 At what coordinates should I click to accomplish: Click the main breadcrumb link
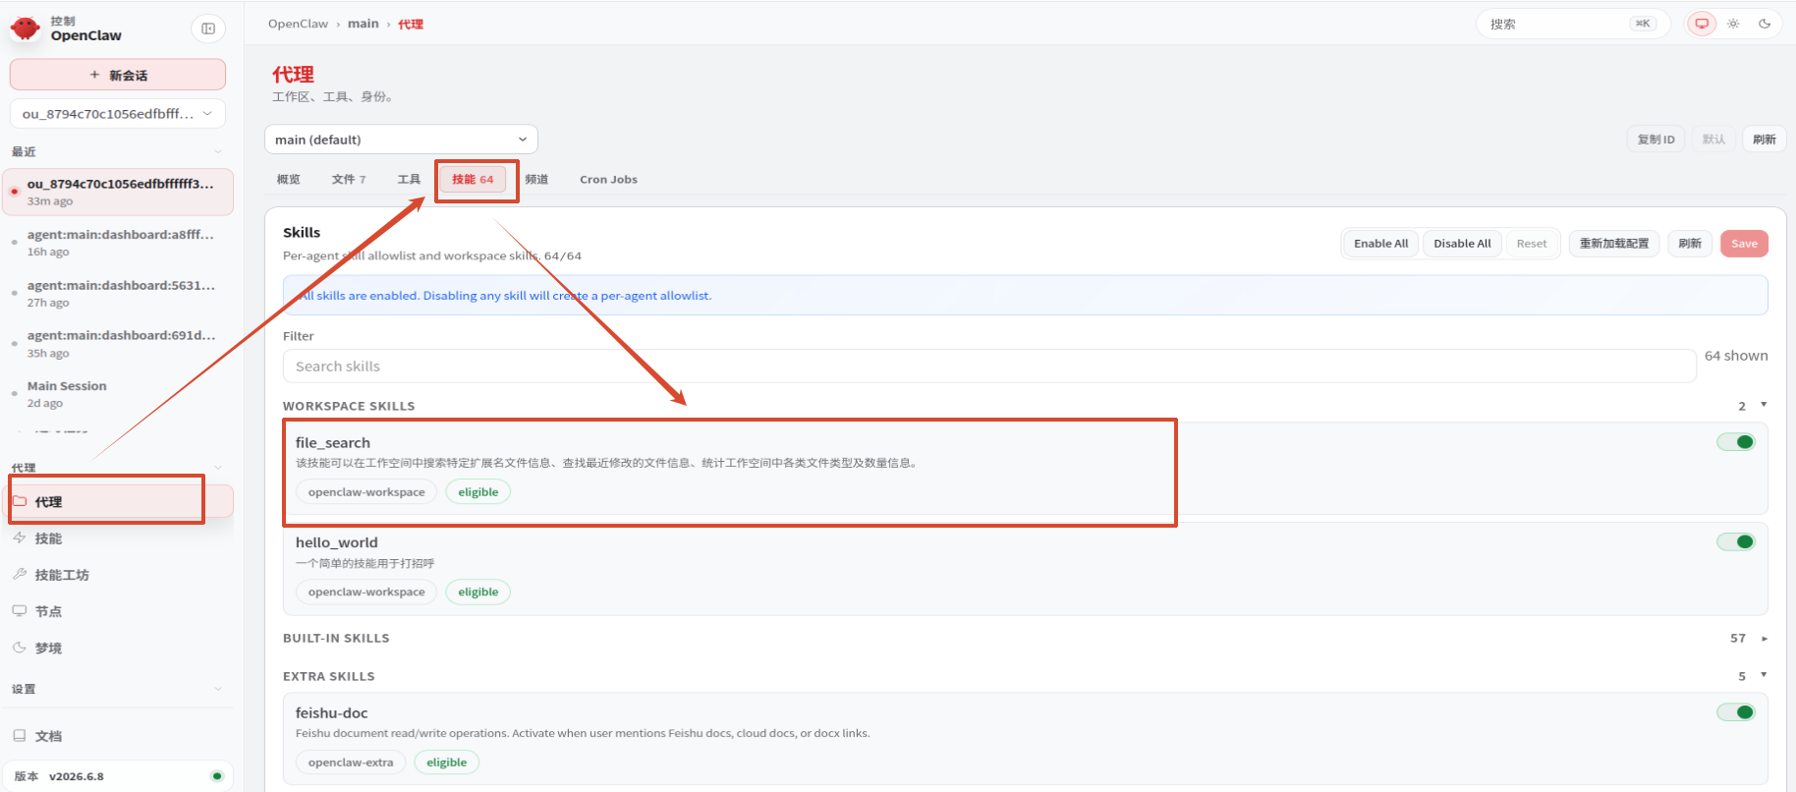tap(363, 24)
